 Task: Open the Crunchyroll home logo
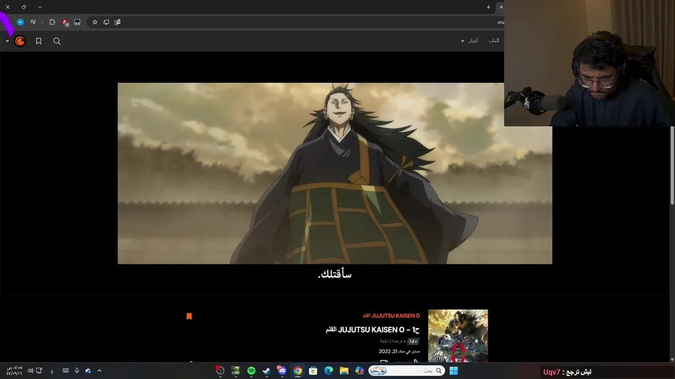pyautogui.click(x=20, y=41)
